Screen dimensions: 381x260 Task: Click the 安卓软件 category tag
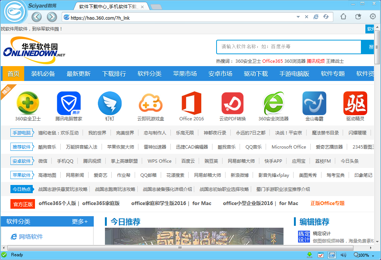(x=22, y=161)
